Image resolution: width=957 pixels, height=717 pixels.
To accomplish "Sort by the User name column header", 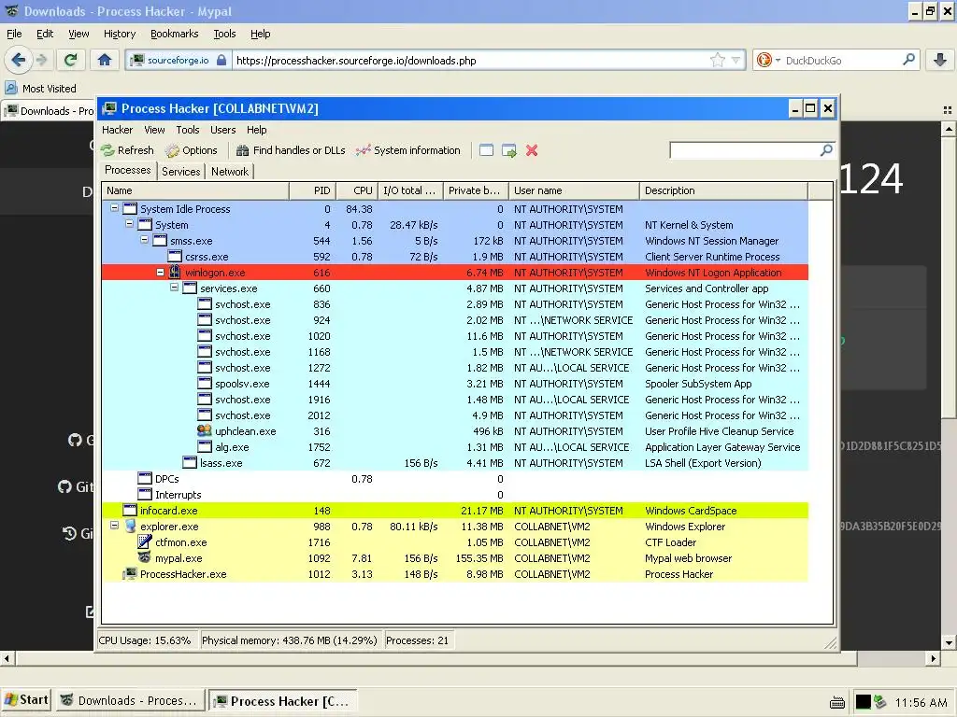I will pos(575,190).
